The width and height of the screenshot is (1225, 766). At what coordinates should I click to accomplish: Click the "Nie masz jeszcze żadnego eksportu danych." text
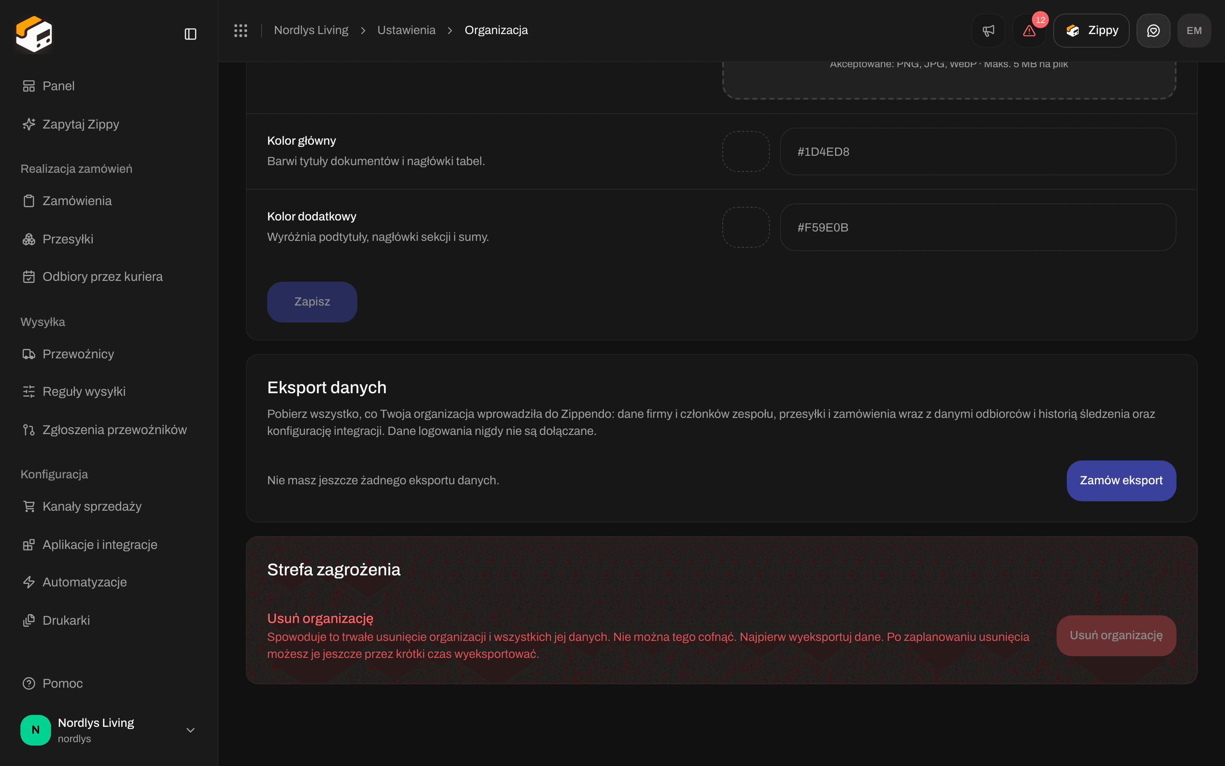point(383,480)
